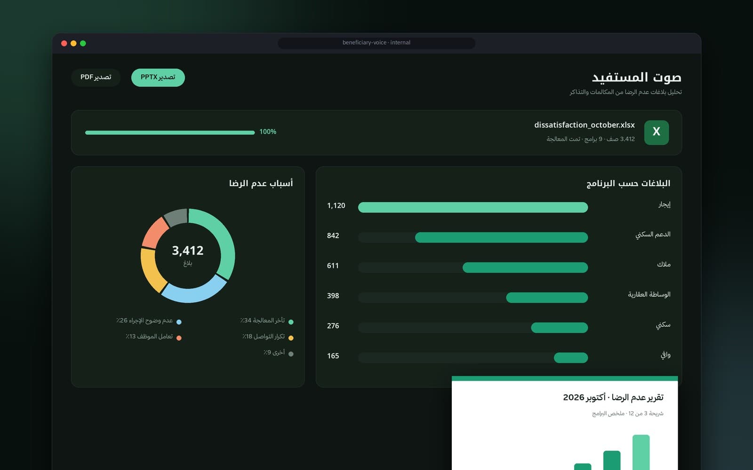Click the value 842

coord(333,235)
